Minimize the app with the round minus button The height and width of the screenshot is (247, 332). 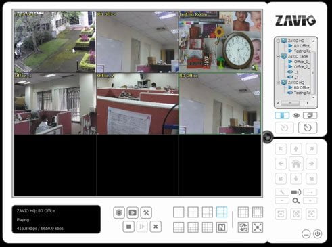pyautogui.click(x=306, y=234)
